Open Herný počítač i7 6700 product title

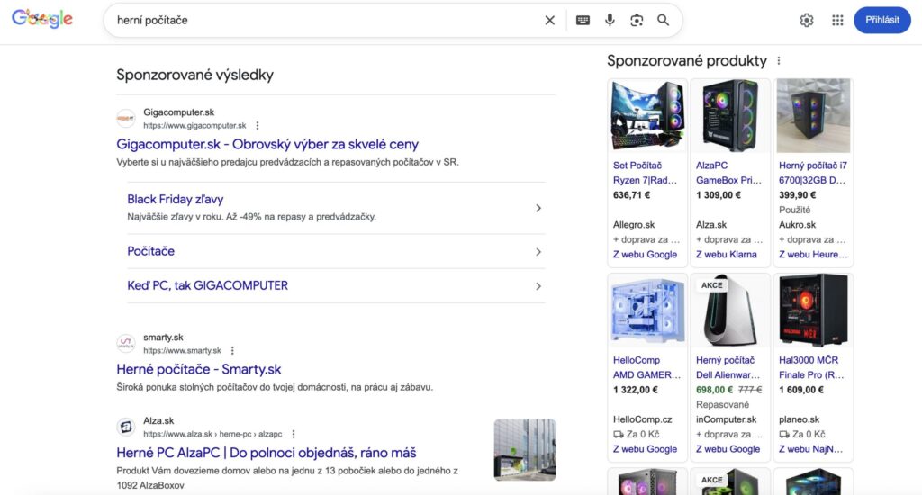click(813, 173)
